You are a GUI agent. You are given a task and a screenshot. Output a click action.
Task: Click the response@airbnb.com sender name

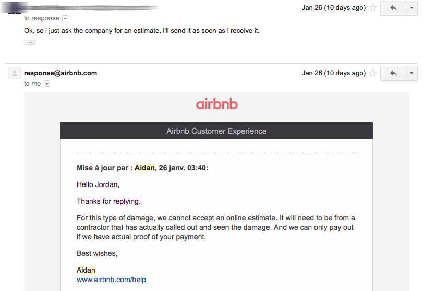tap(60, 73)
